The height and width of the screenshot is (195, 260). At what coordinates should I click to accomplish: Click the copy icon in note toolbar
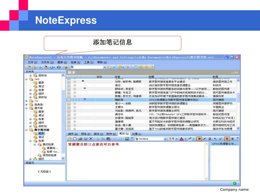pos(103,139)
